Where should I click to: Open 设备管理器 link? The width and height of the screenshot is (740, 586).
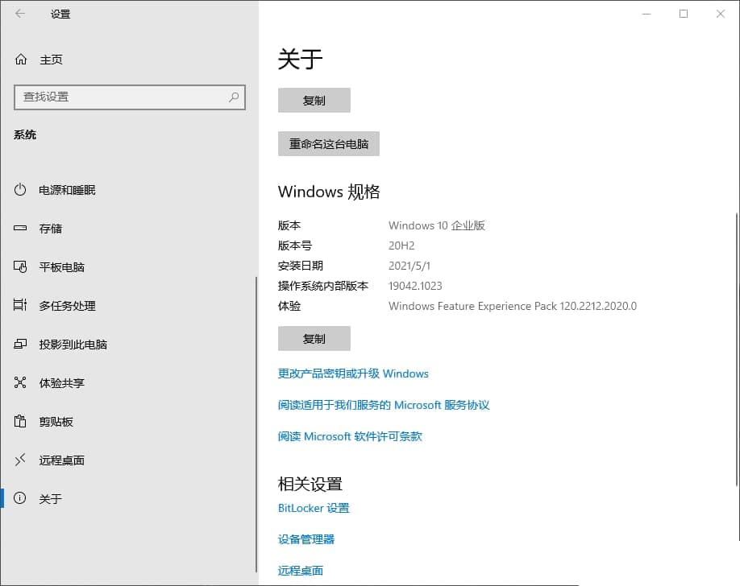306,539
